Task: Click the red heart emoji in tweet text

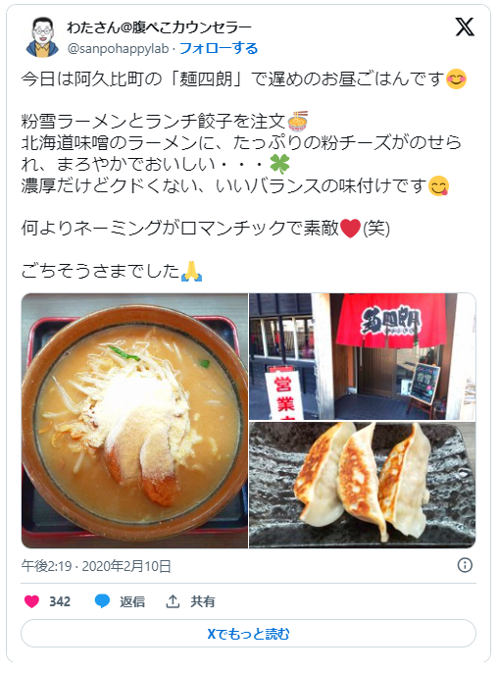Action: (350, 228)
